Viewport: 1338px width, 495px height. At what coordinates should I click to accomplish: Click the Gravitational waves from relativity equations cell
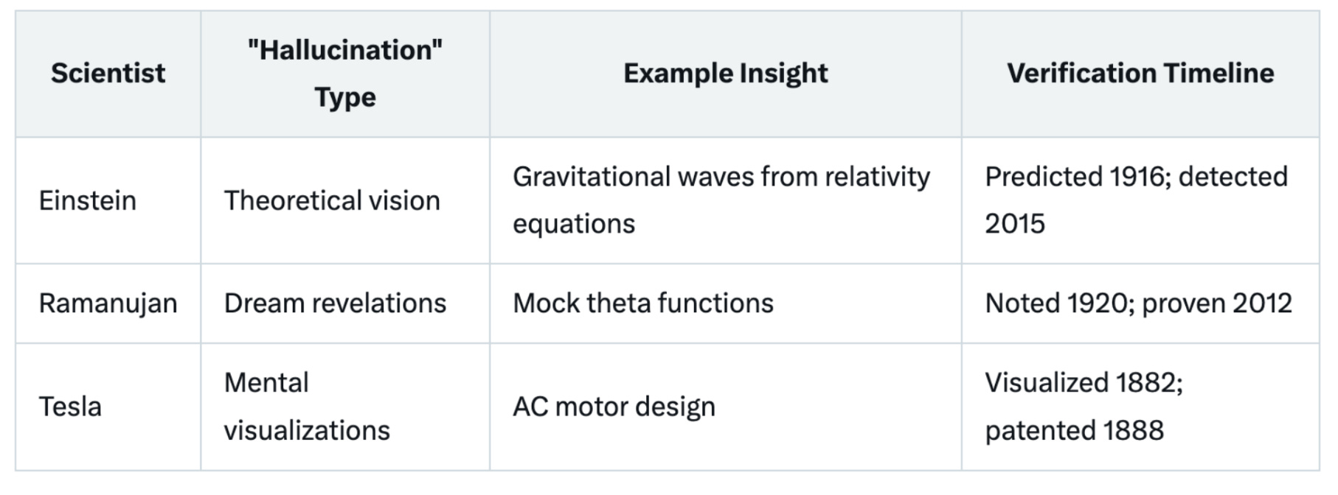(726, 200)
